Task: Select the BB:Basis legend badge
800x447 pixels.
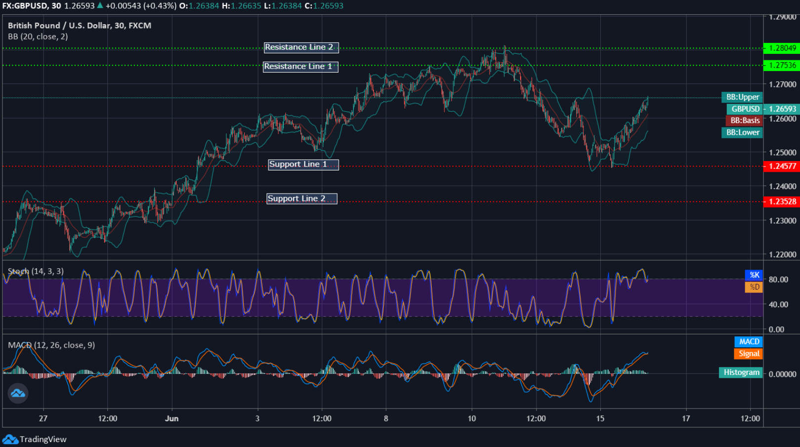Action: coord(744,121)
